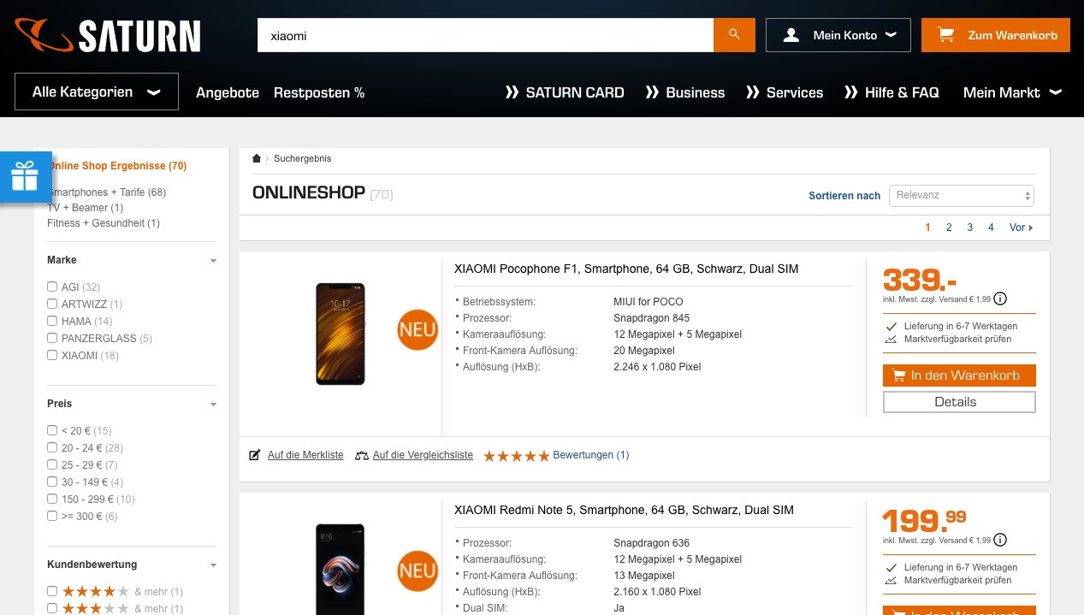Tick the HAMA brand checkbox
The image size is (1084, 615).
[52, 321]
